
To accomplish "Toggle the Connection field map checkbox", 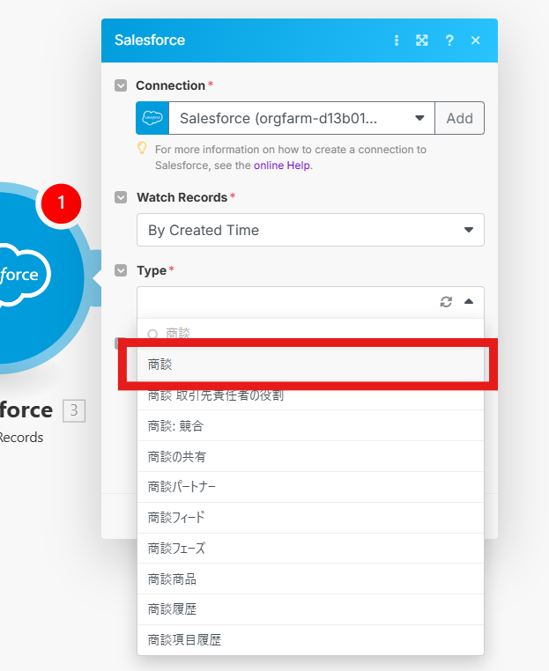I will 121,85.
